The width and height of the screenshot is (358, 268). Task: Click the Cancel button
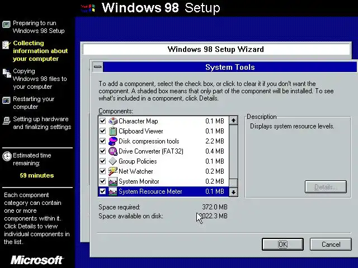click(331, 245)
